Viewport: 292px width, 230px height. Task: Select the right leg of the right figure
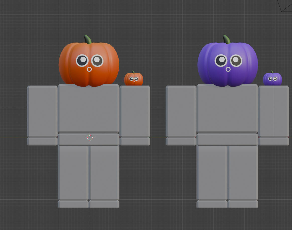tap(243, 173)
